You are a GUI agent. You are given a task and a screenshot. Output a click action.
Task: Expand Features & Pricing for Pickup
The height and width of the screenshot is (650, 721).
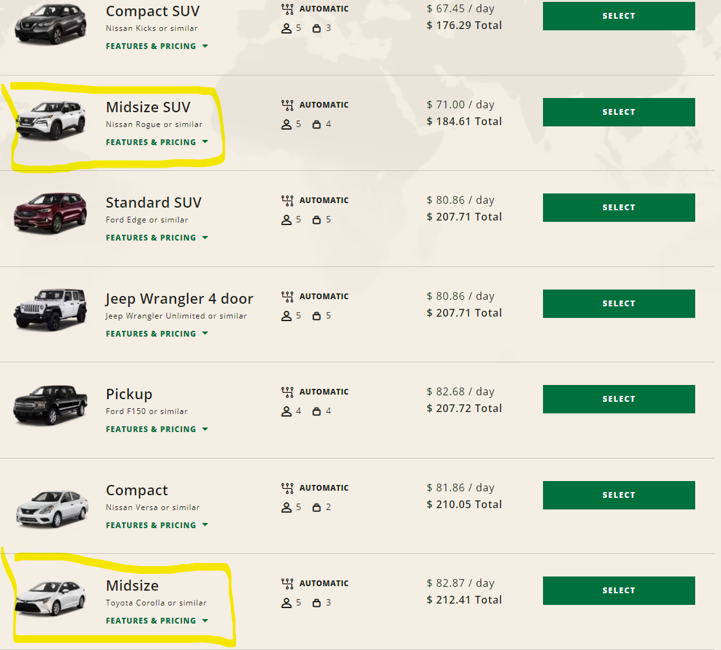157,429
